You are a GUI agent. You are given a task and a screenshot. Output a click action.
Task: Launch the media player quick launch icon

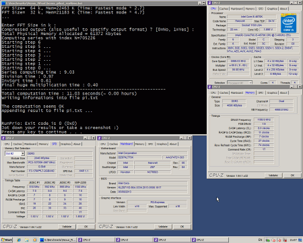pyautogui.click(x=35, y=240)
